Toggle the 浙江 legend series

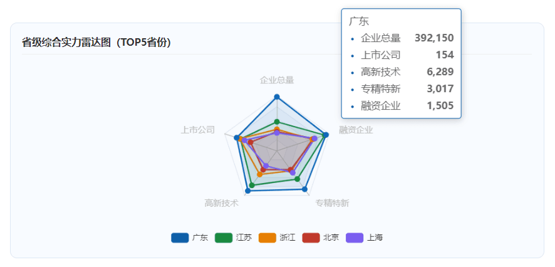pos(277,238)
